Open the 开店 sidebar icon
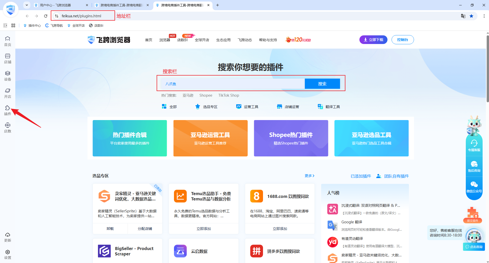 point(8,93)
